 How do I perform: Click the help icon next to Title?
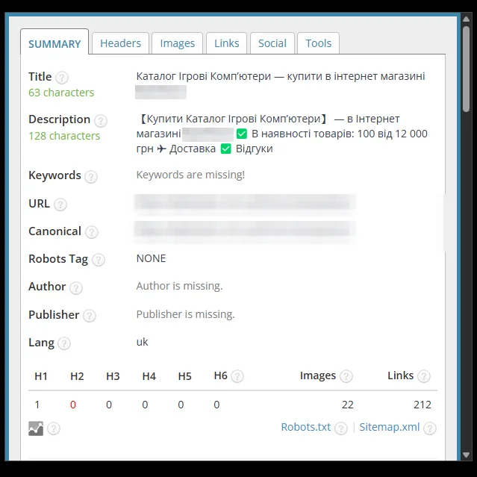pyautogui.click(x=62, y=78)
